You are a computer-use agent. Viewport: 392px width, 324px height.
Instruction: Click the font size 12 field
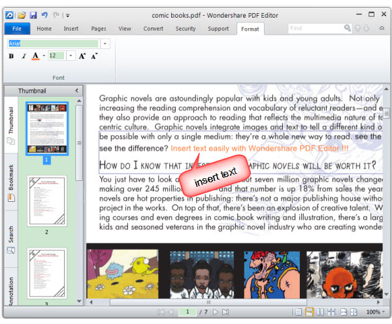point(57,56)
